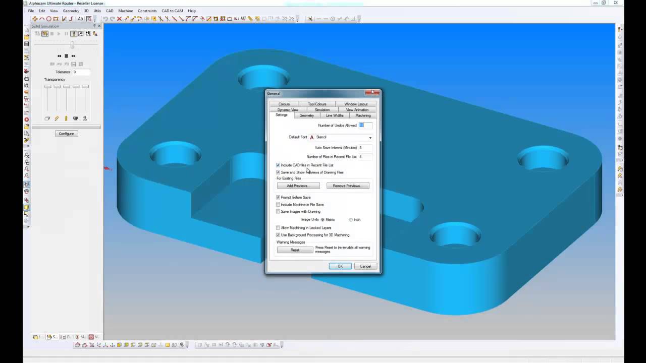Click the '123' numbering icon in top toolbar
646x363 pixels.
tap(243, 19)
